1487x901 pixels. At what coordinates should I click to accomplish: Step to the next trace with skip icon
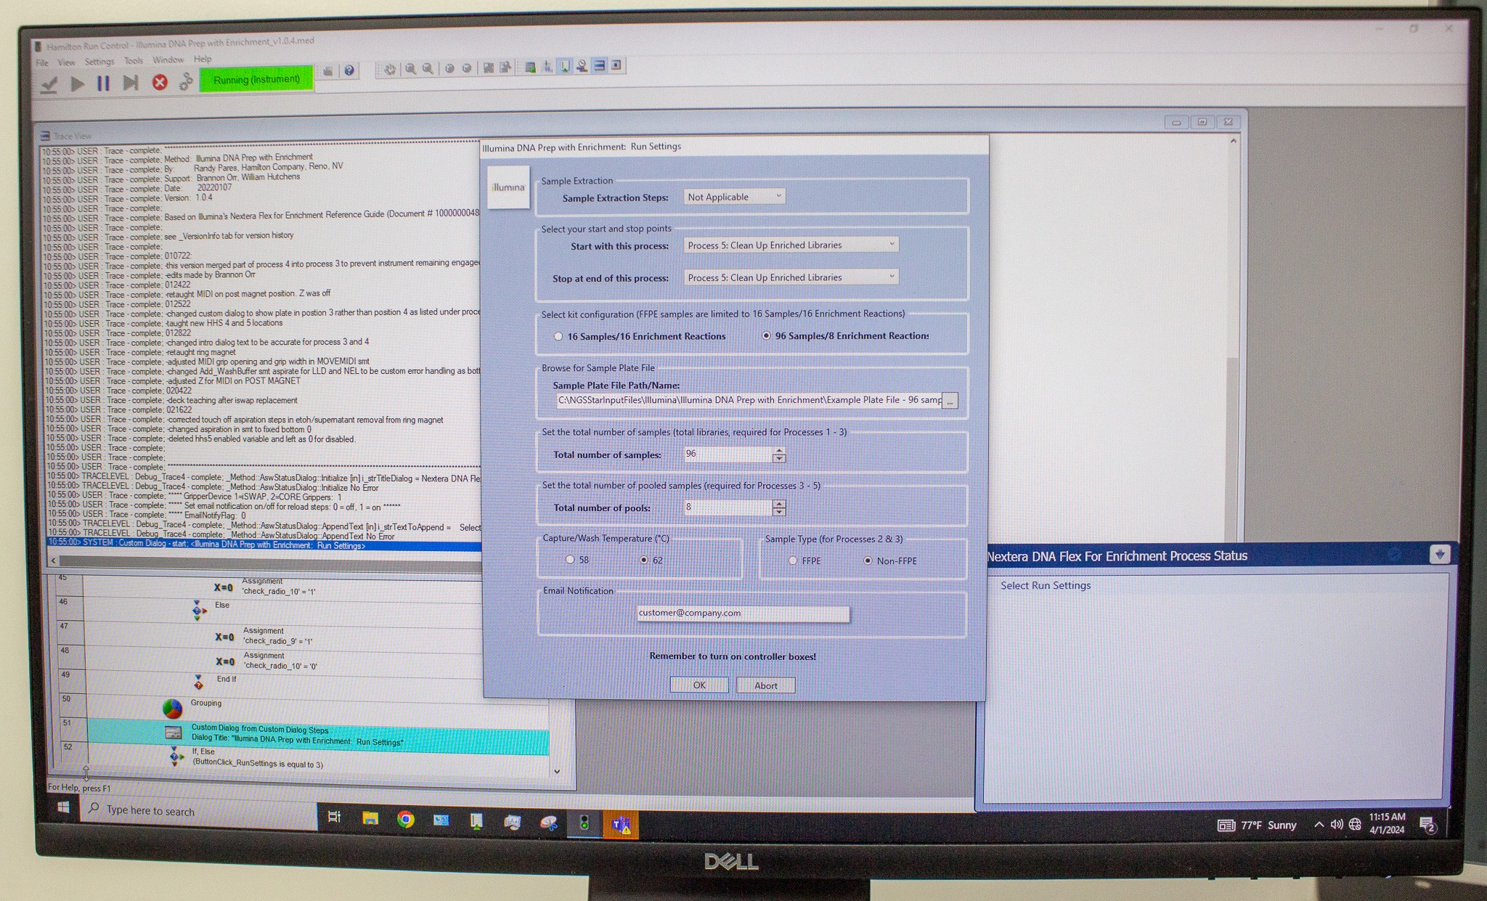132,82
